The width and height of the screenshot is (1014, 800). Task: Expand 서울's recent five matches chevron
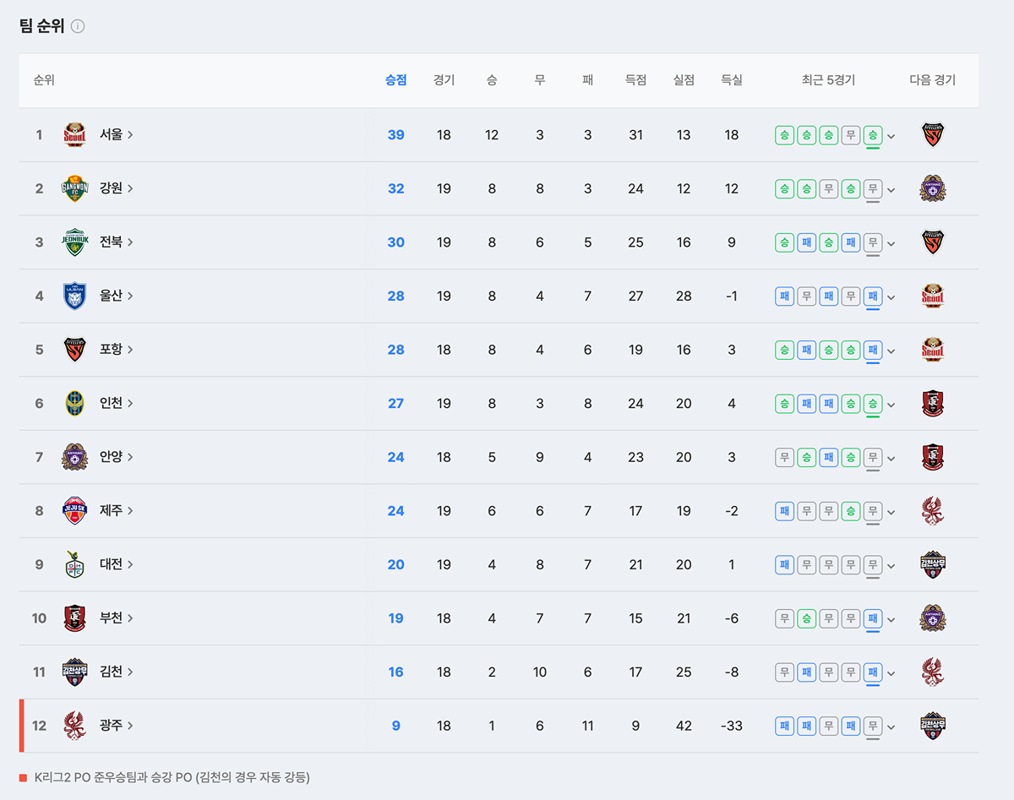pyautogui.click(x=891, y=136)
